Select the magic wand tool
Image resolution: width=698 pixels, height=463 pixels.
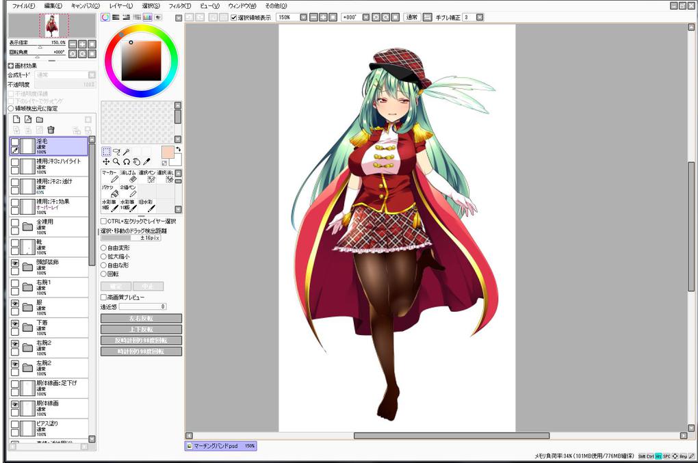[x=127, y=152]
